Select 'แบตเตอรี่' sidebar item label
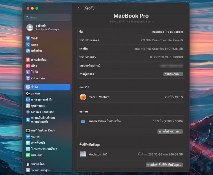 point(37,155)
